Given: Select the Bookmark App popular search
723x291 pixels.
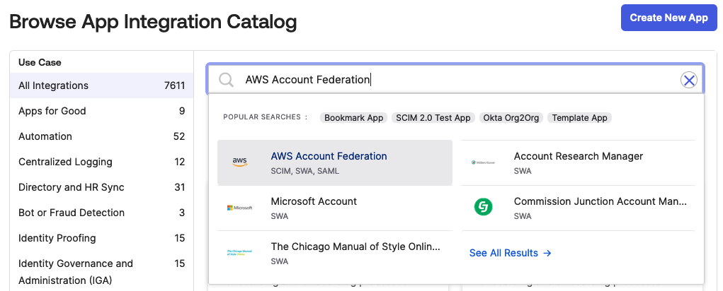Looking at the screenshot, I should (x=353, y=118).
